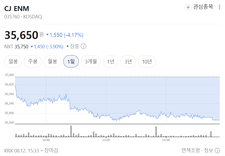Image resolution: width=225 pixels, height=156 pixels.
Task: Click the tallest volume bar before 11:00
Action: coord(71,131)
